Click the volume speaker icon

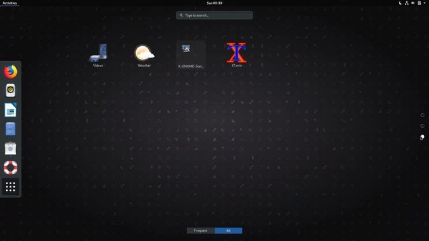click(x=413, y=3)
